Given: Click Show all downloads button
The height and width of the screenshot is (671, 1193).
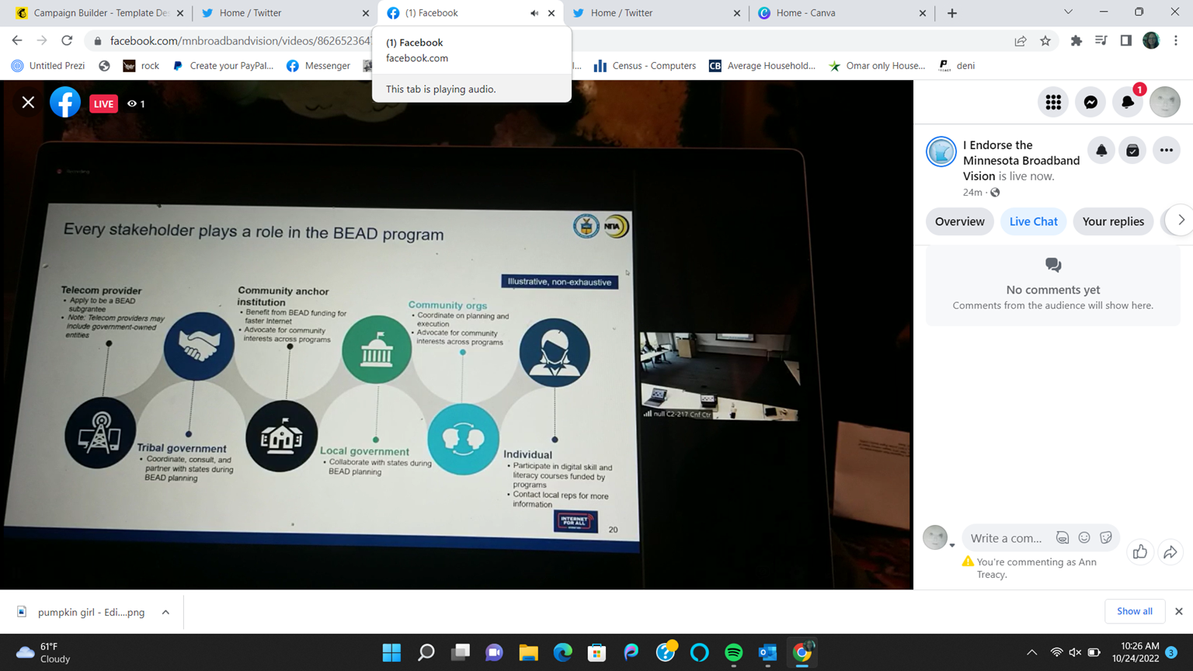Looking at the screenshot, I should click(x=1134, y=611).
